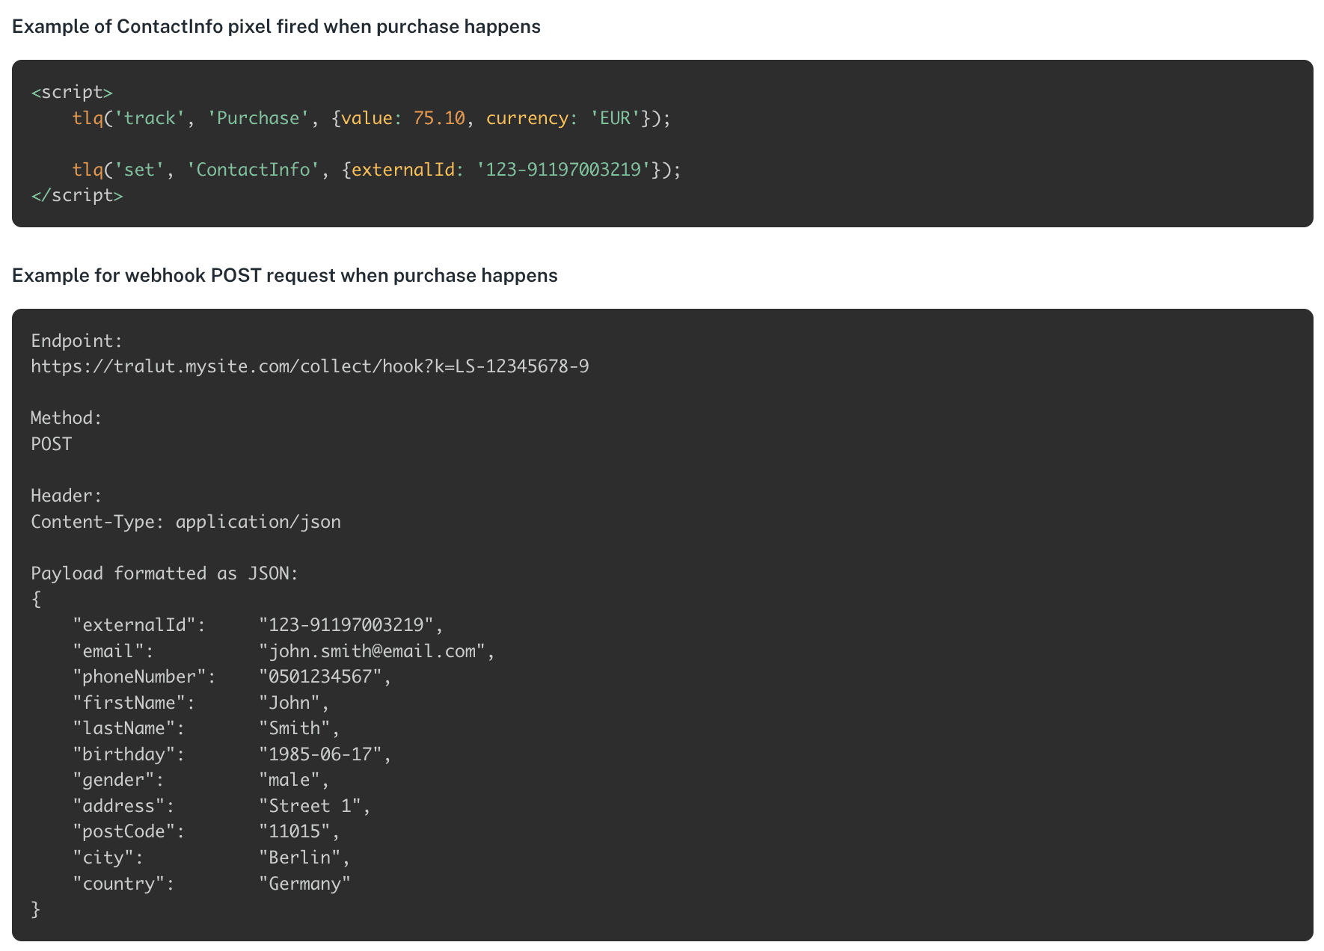Click heading 'Example for webhook POST request when purchase happens'
Image resolution: width=1324 pixels, height=951 pixels.
[285, 275]
